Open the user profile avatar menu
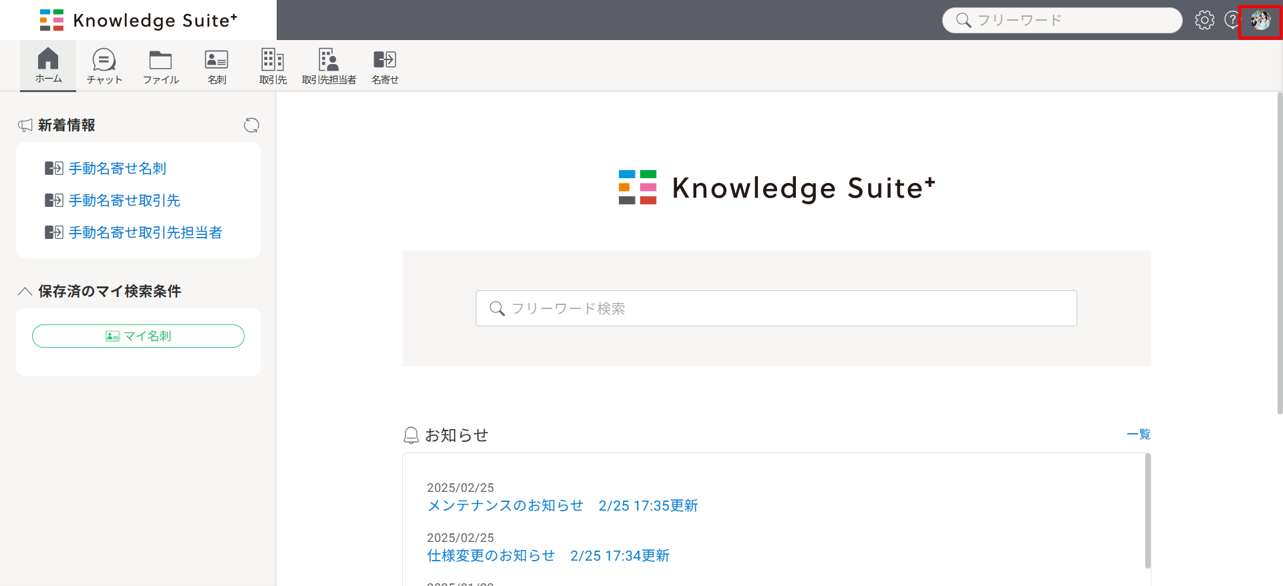Viewport: 1283px width, 586px height. [1261, 20]
